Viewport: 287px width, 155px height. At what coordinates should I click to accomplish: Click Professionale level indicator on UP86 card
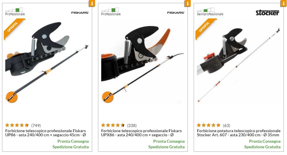(15, 12)
